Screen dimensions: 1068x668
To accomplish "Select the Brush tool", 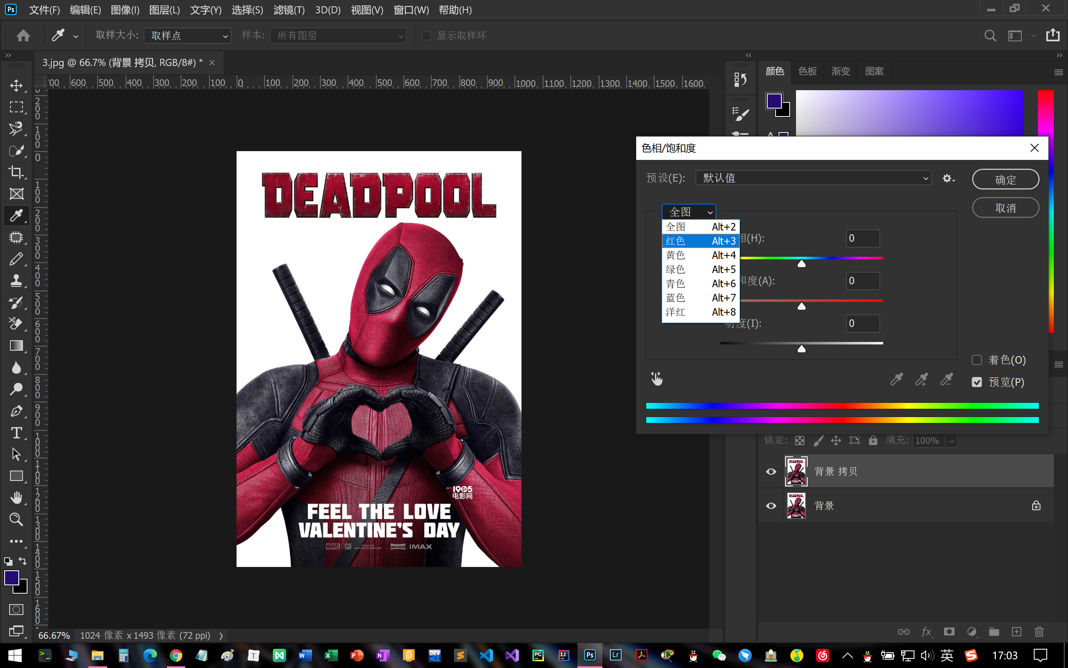I will click(x=16, y=259).
